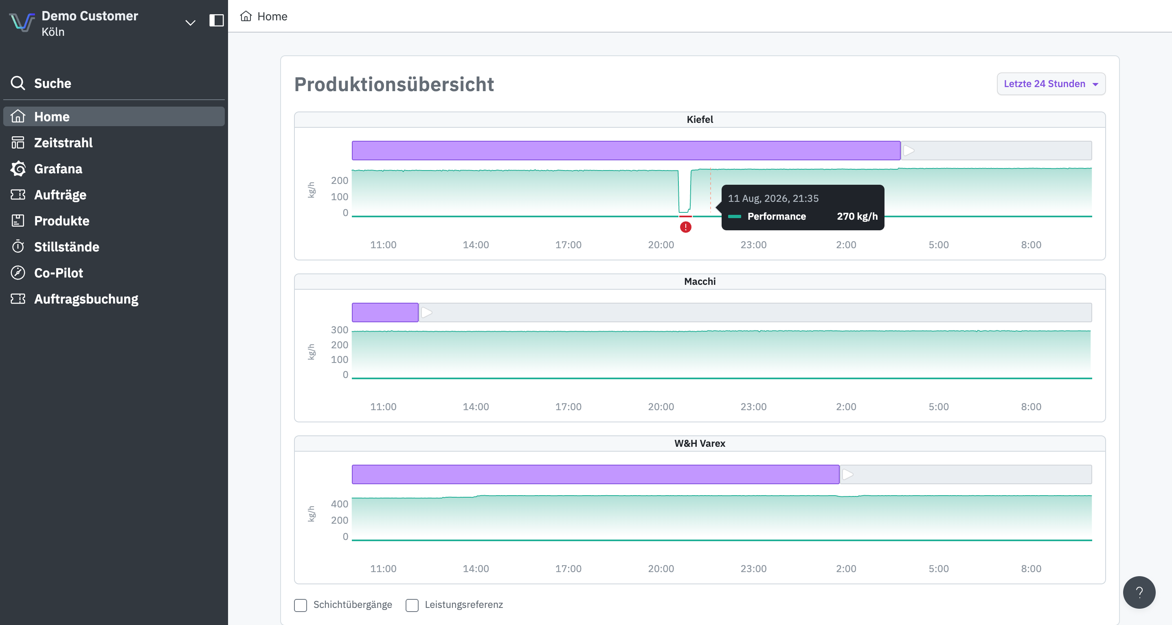Click the W&H Varex machine header

coord(700,443)
